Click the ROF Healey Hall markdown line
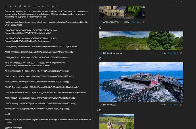This screenshot has width=196, height=129. click(x=41, y=103)
